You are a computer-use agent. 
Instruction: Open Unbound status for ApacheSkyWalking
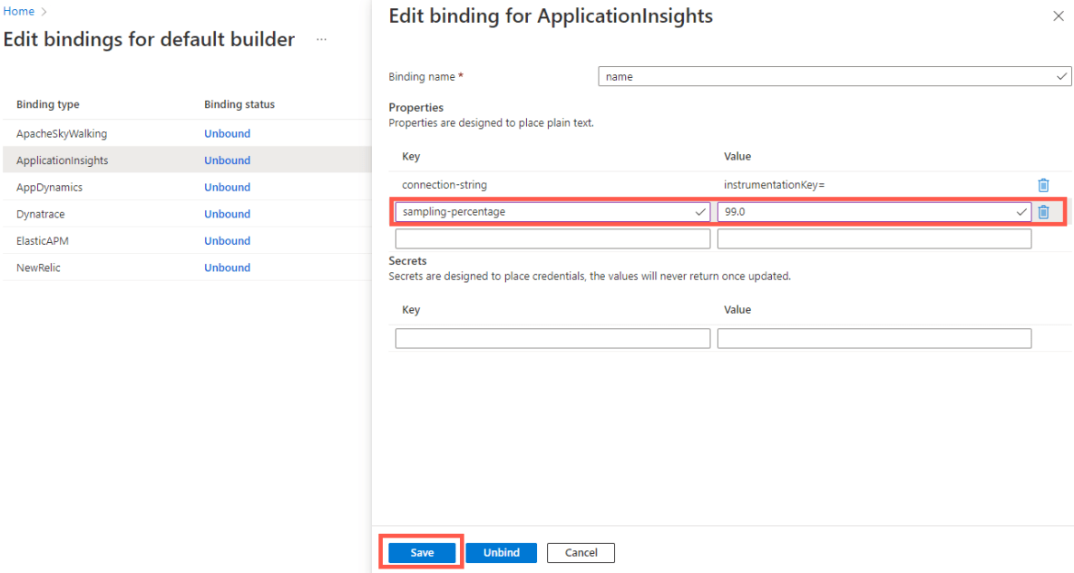pyautogui.click(x=227, y=133)
